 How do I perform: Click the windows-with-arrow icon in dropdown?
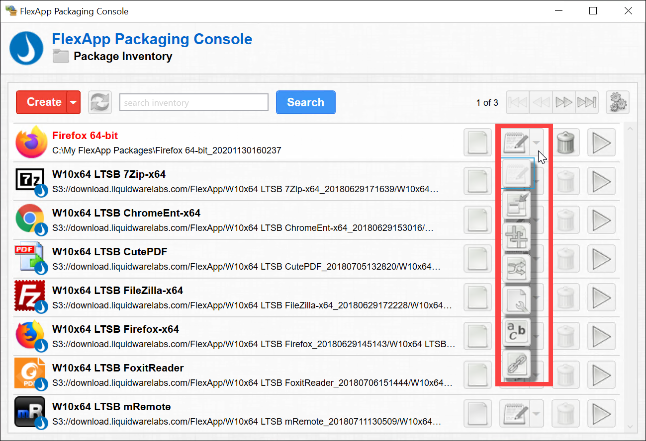pyautogui.click(x=517, y=205)
